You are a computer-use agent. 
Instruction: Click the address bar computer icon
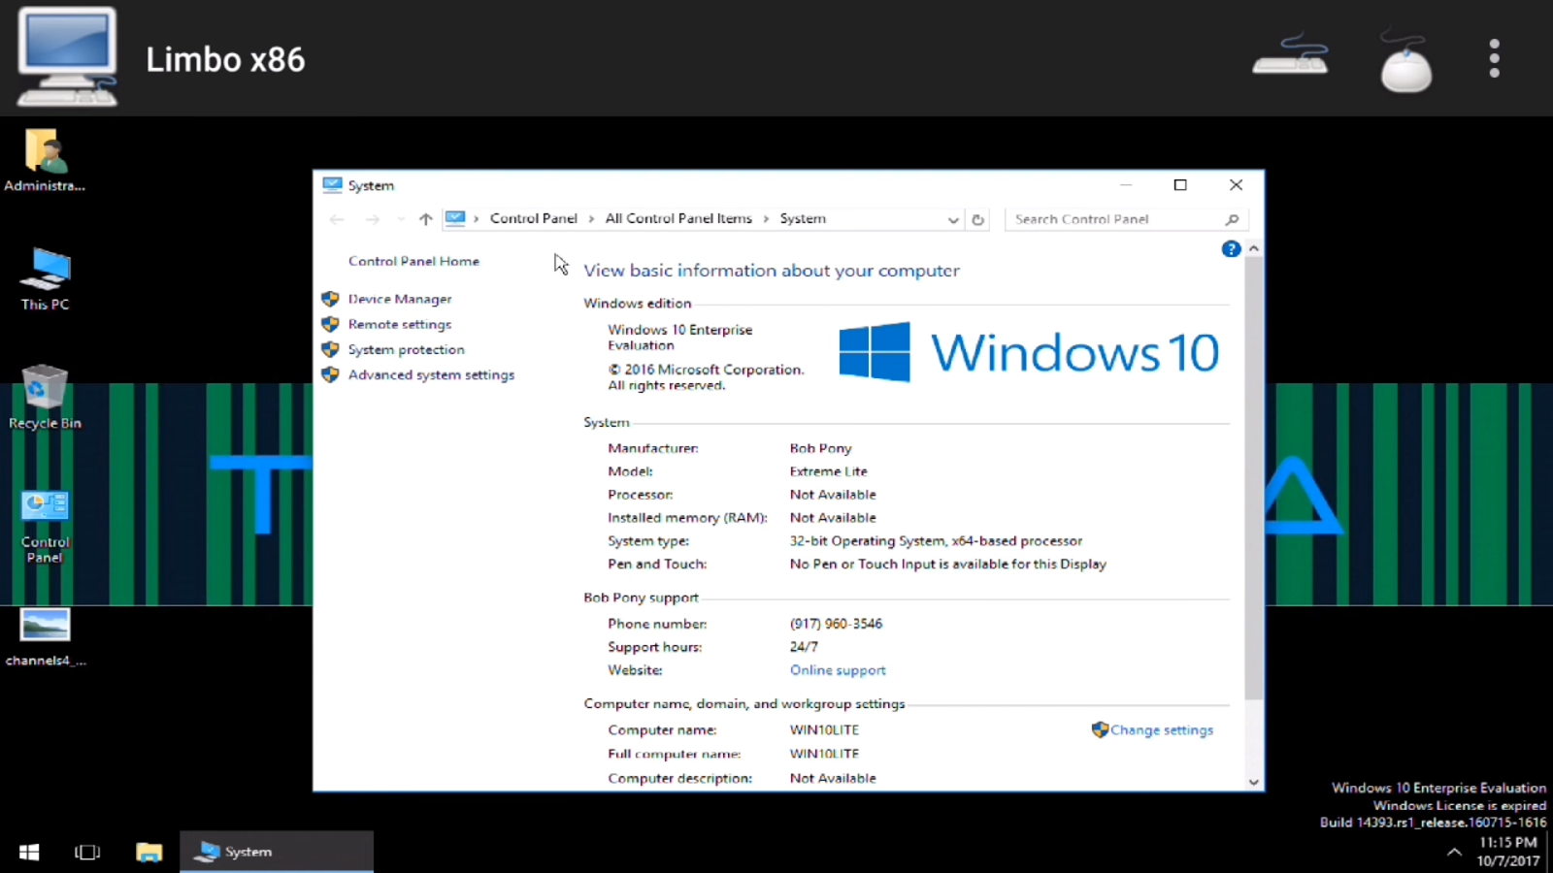[x=455, y=218]
